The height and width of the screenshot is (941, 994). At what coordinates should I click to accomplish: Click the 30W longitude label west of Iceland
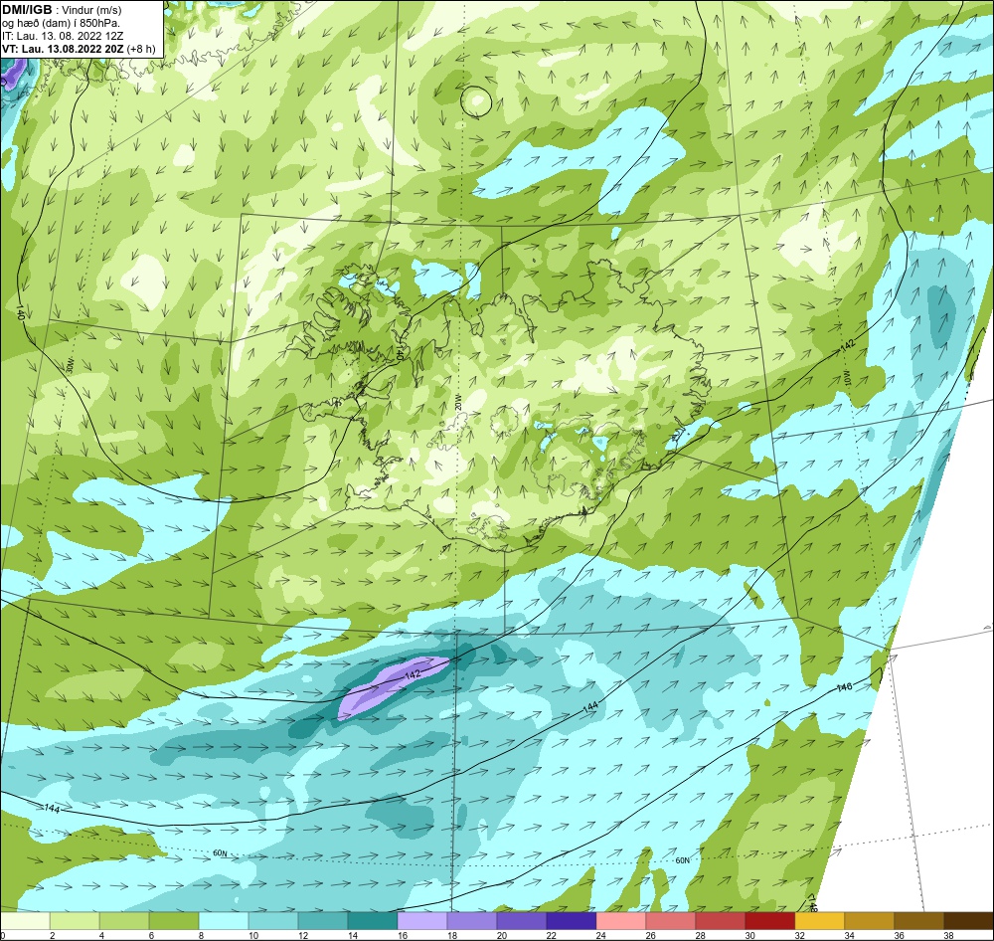point(70,365)
